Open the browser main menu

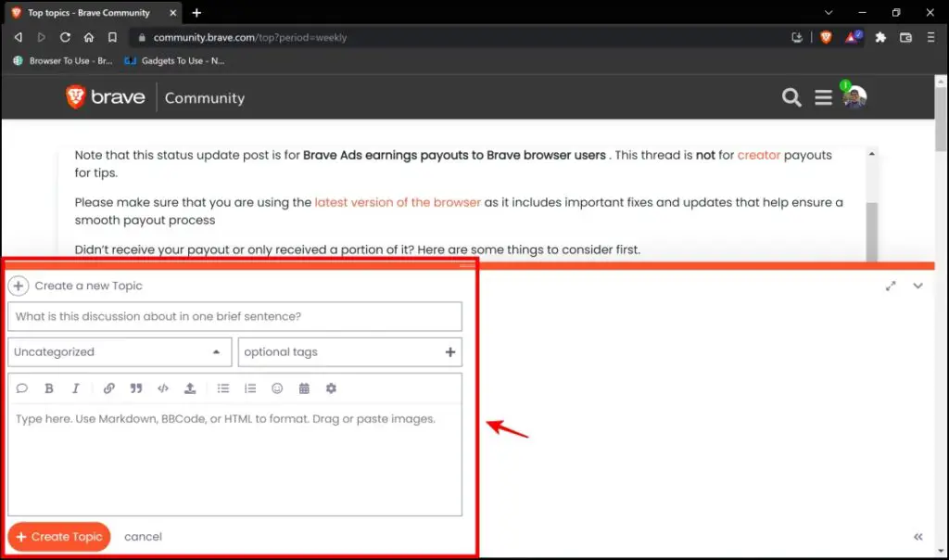[930, 37]
